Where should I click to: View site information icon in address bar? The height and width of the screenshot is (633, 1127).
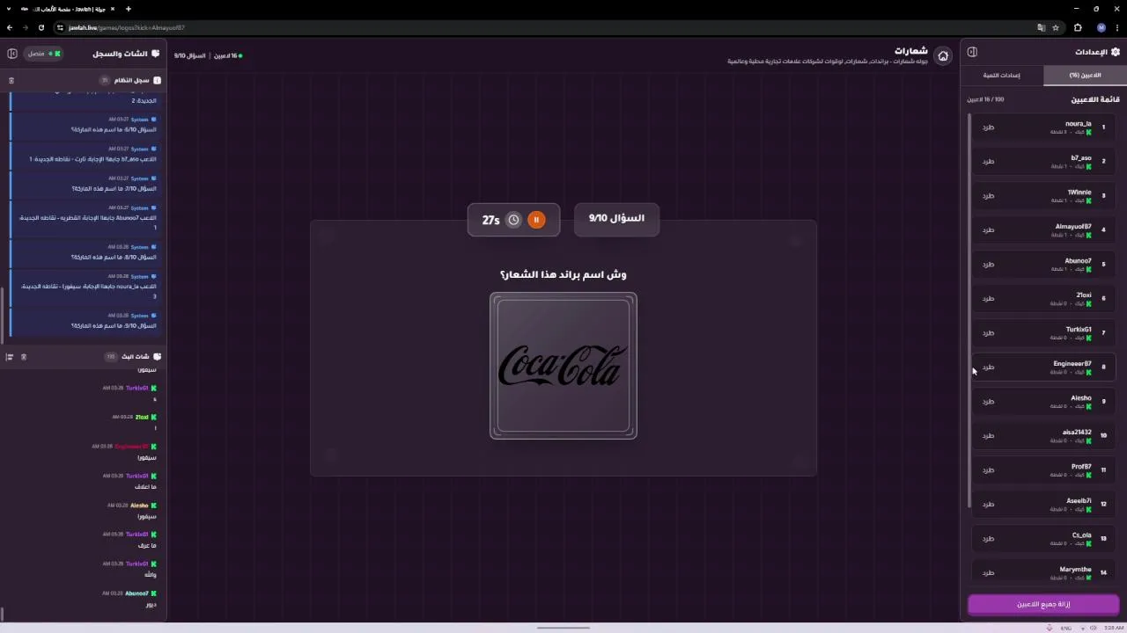click(x=60, y=27)
